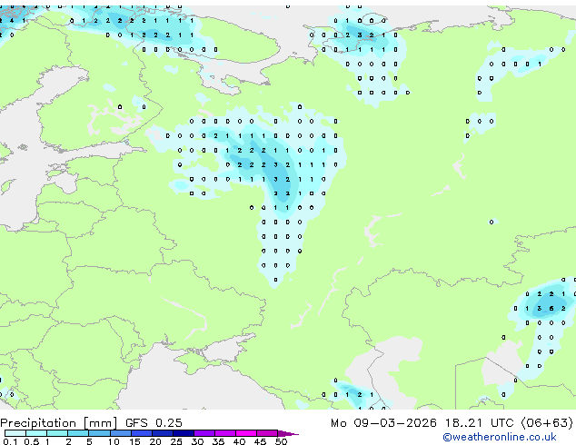Image resolution: width=576 pixels, height=445 pixels.
Task: Pick the 35–40 mm legend swatch
Action: coord(225,433)
